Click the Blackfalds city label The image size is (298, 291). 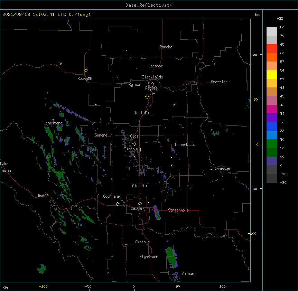(x=152, y=77)
